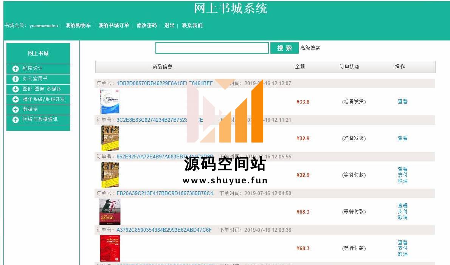
Task: Open the 办公室用书 category
Action: (35, 79)
